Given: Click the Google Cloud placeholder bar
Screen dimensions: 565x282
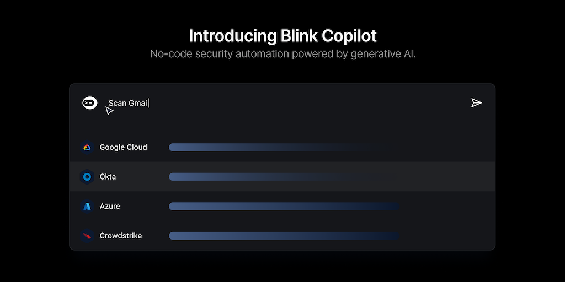Looking at the screenshot, I should (x=276, y=147).
